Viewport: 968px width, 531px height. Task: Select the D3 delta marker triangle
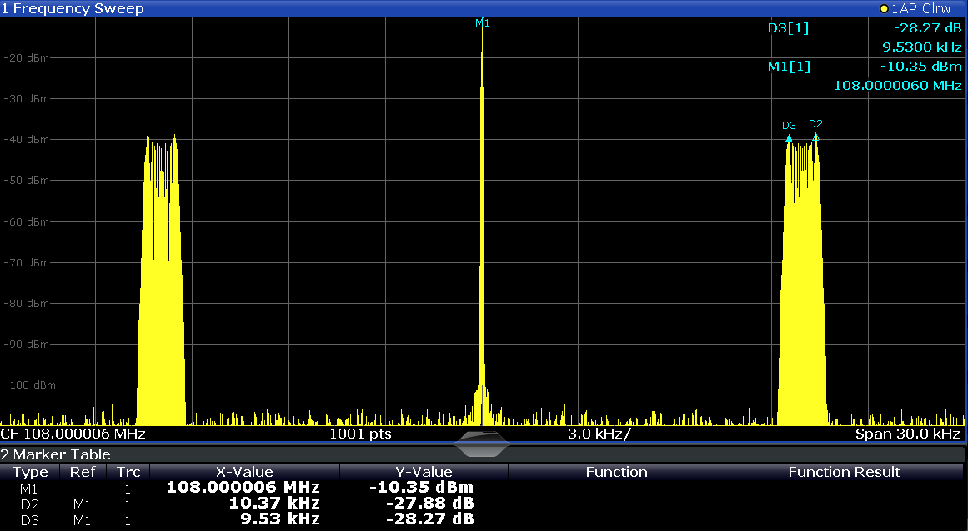[x=789, y=138]
